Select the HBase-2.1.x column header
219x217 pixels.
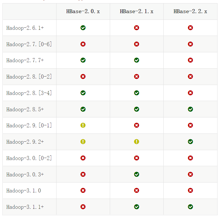[136, 12]
